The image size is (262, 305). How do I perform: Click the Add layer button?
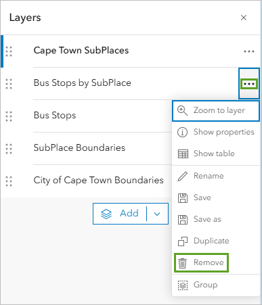click(x=120, y=214)
